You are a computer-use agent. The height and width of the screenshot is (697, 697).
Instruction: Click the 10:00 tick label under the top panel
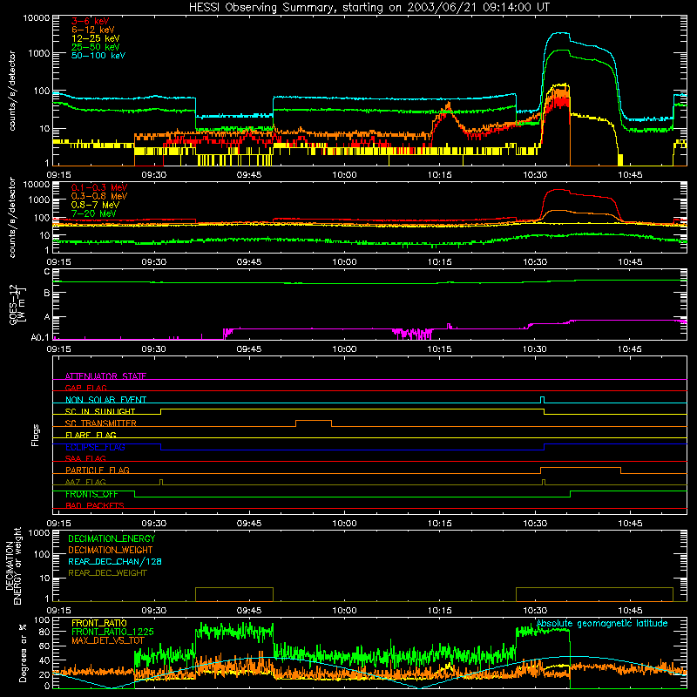(x=344, y=174)
